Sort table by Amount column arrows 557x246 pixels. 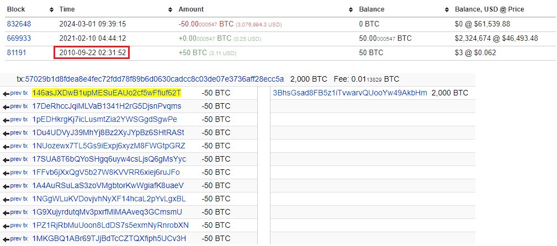[x=351, y=10]
